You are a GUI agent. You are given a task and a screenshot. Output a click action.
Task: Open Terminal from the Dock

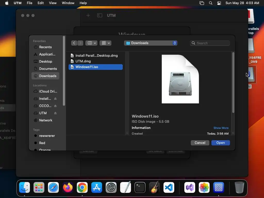[140, 187]
